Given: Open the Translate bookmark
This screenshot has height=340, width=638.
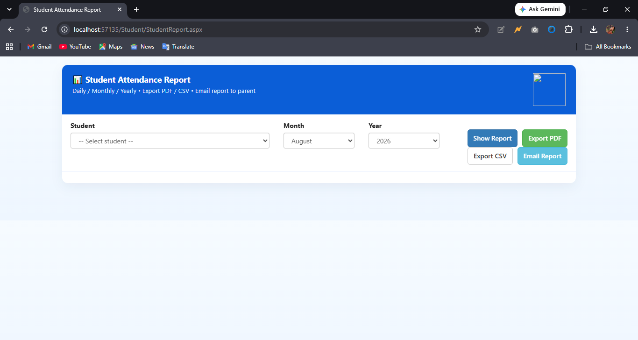Looking at the screenshot, I should pos(178,47).
